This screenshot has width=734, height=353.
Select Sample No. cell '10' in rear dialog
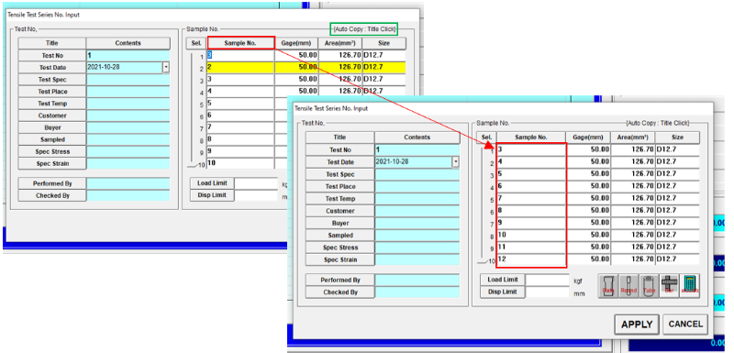pyautogui.click(x=240, y=163)
